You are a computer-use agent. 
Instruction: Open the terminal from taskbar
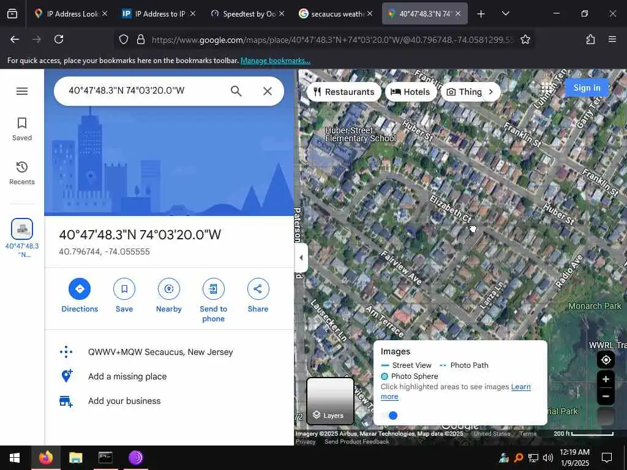[105, 458]
